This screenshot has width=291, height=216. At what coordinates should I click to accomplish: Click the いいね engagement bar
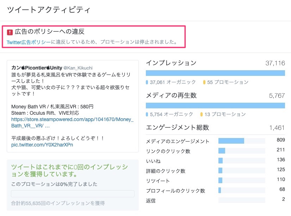(x=242, y=161)
